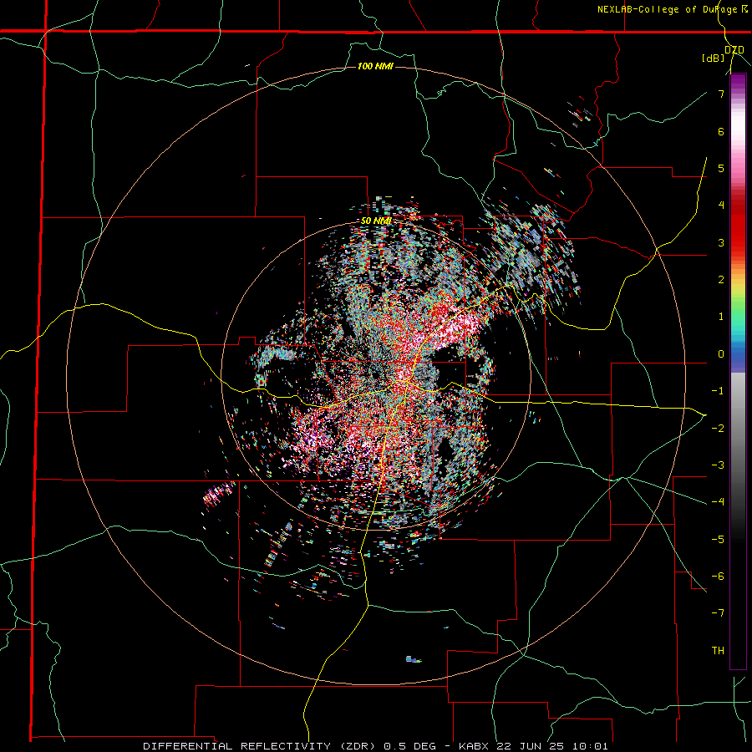Click the 3 dB tick label on the scale
Image resolution: width=752 pixels, height=752 pixels.
(721, 242)
